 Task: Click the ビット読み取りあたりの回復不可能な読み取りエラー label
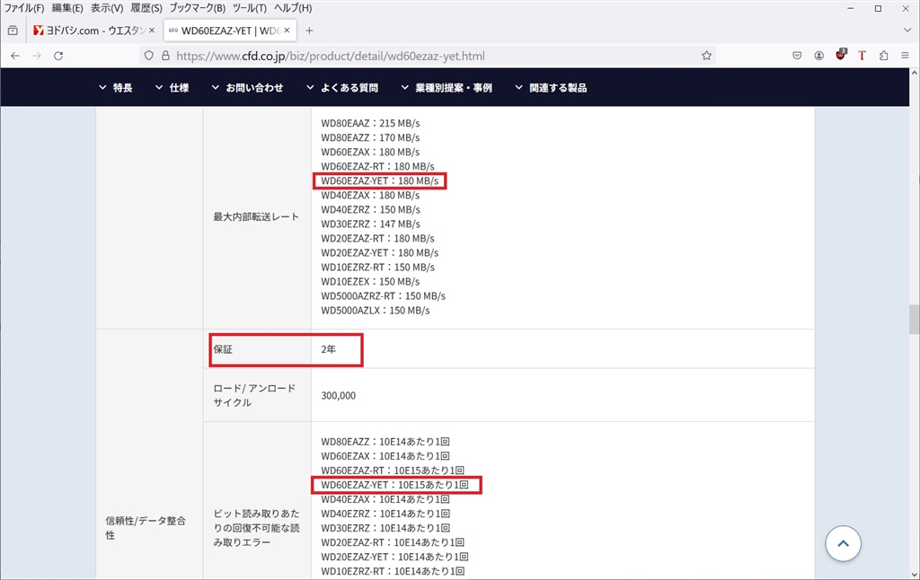tap(256, 528)
